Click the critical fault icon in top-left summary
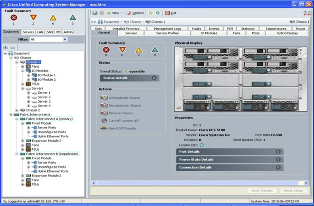314x206 pixels. coord(14,18)
